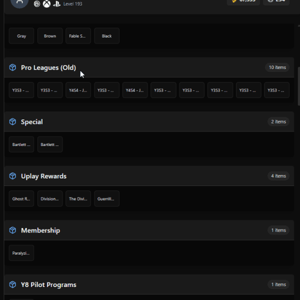Viewport: 300px width, 300px height.
Task: Click the Ubisoft platform icon
Action: pos(37,3)
